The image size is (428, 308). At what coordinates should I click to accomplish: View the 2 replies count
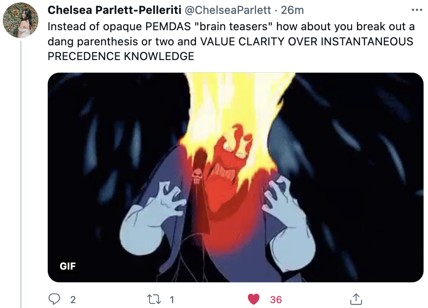(x=73, y=300)
